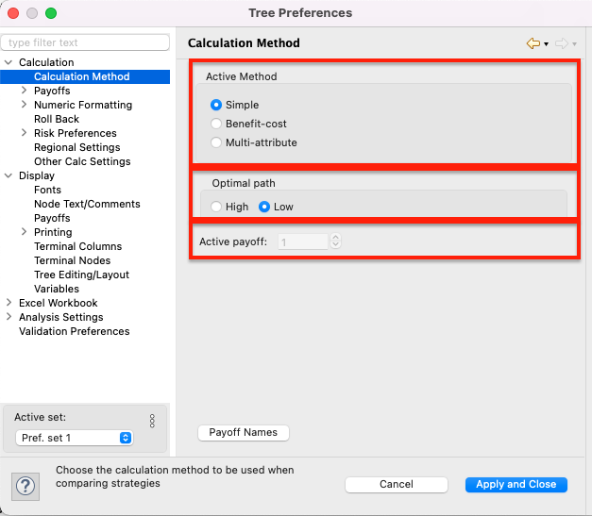The width and height of the screenshot is (592, 516).
Task: Open Terminal Nodes page
Action: tap(72, 260)
